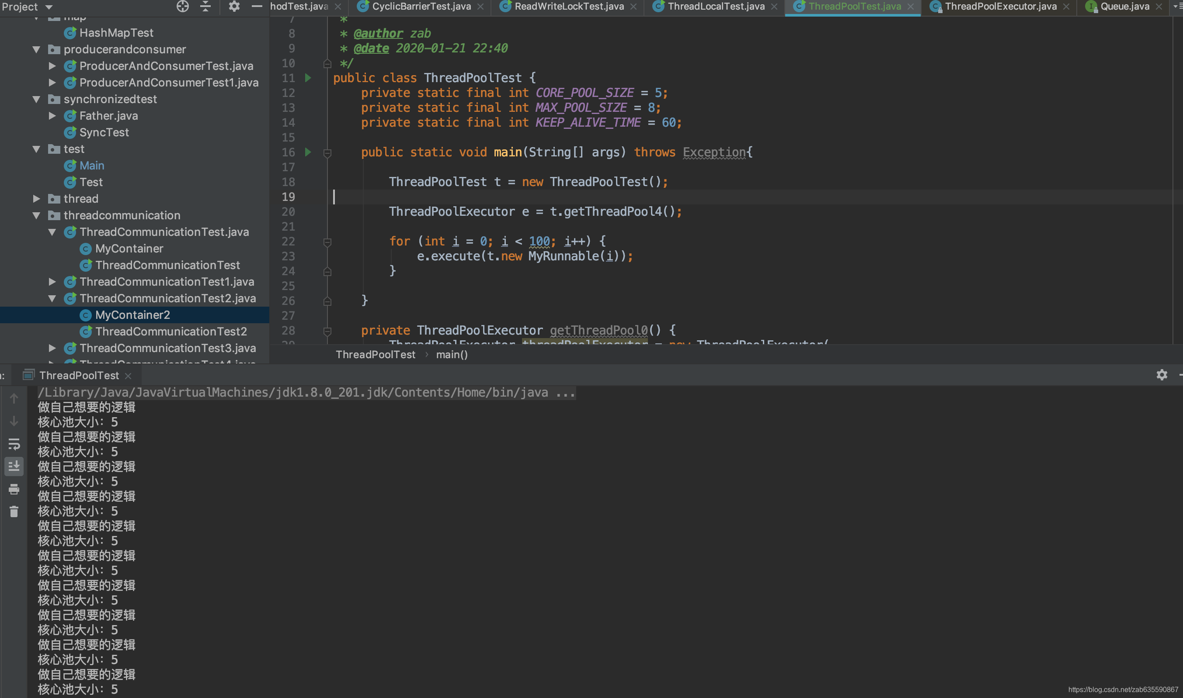Hide the Project panel with the minus icon
Screen dimensions: 1183x698
click(x=257, y=6)
